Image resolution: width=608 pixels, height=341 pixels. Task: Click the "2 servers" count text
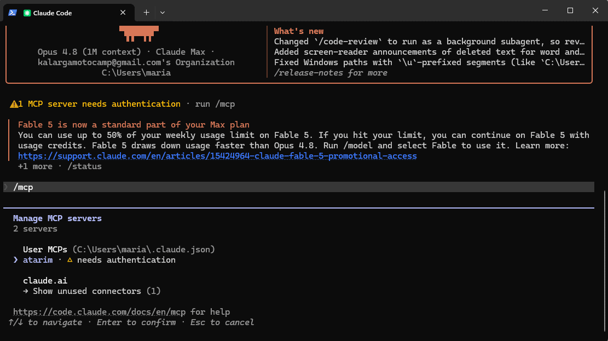coord(35,229)
